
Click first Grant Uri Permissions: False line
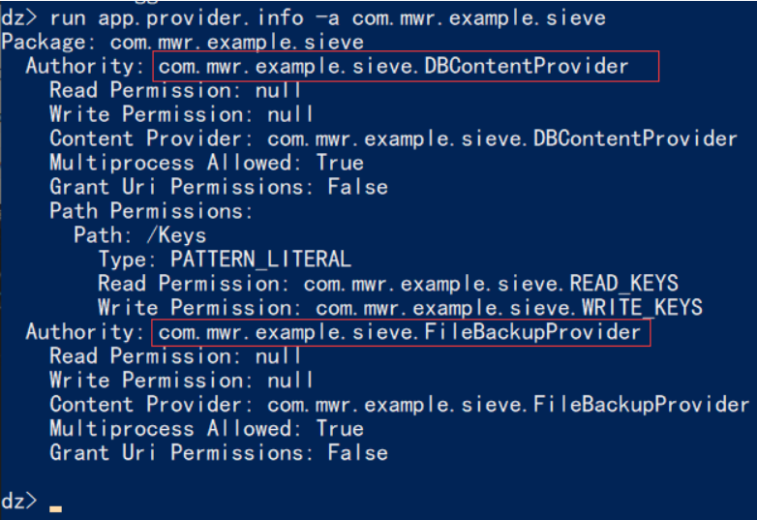click(219, 187)
